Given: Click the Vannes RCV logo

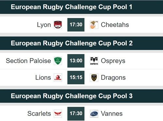Looking at the screenshot, I should (94, 114).
